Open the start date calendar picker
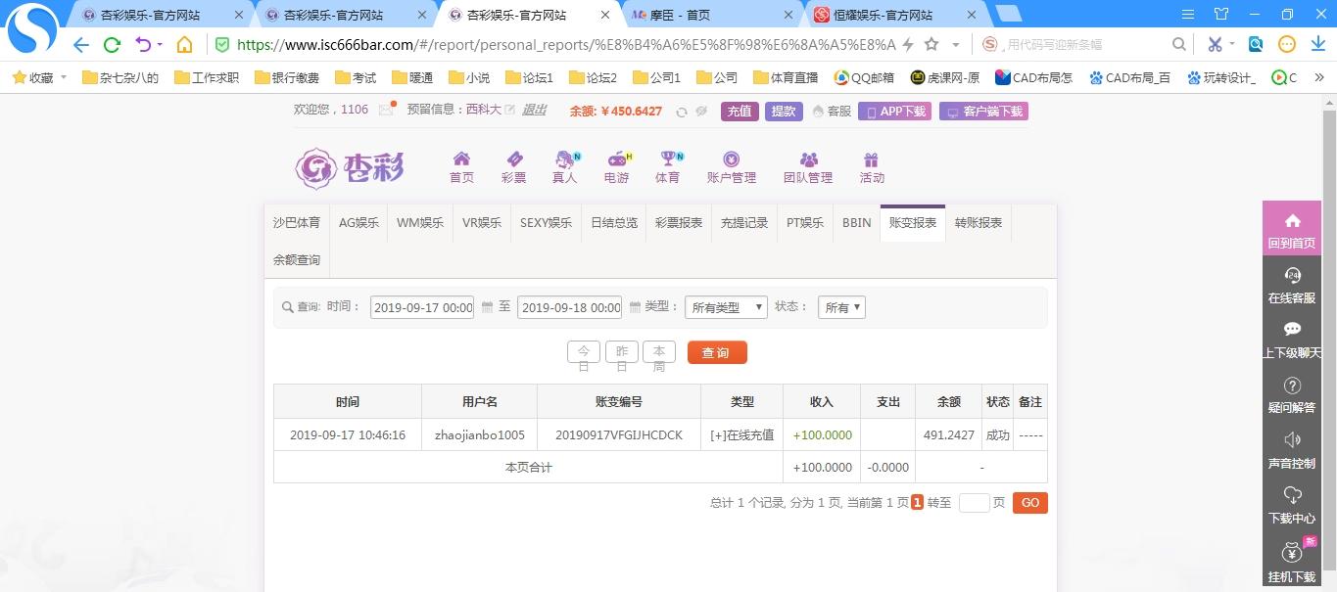Image resolution: width=1337 pixels, height=592 pixels. coord(487,307)
